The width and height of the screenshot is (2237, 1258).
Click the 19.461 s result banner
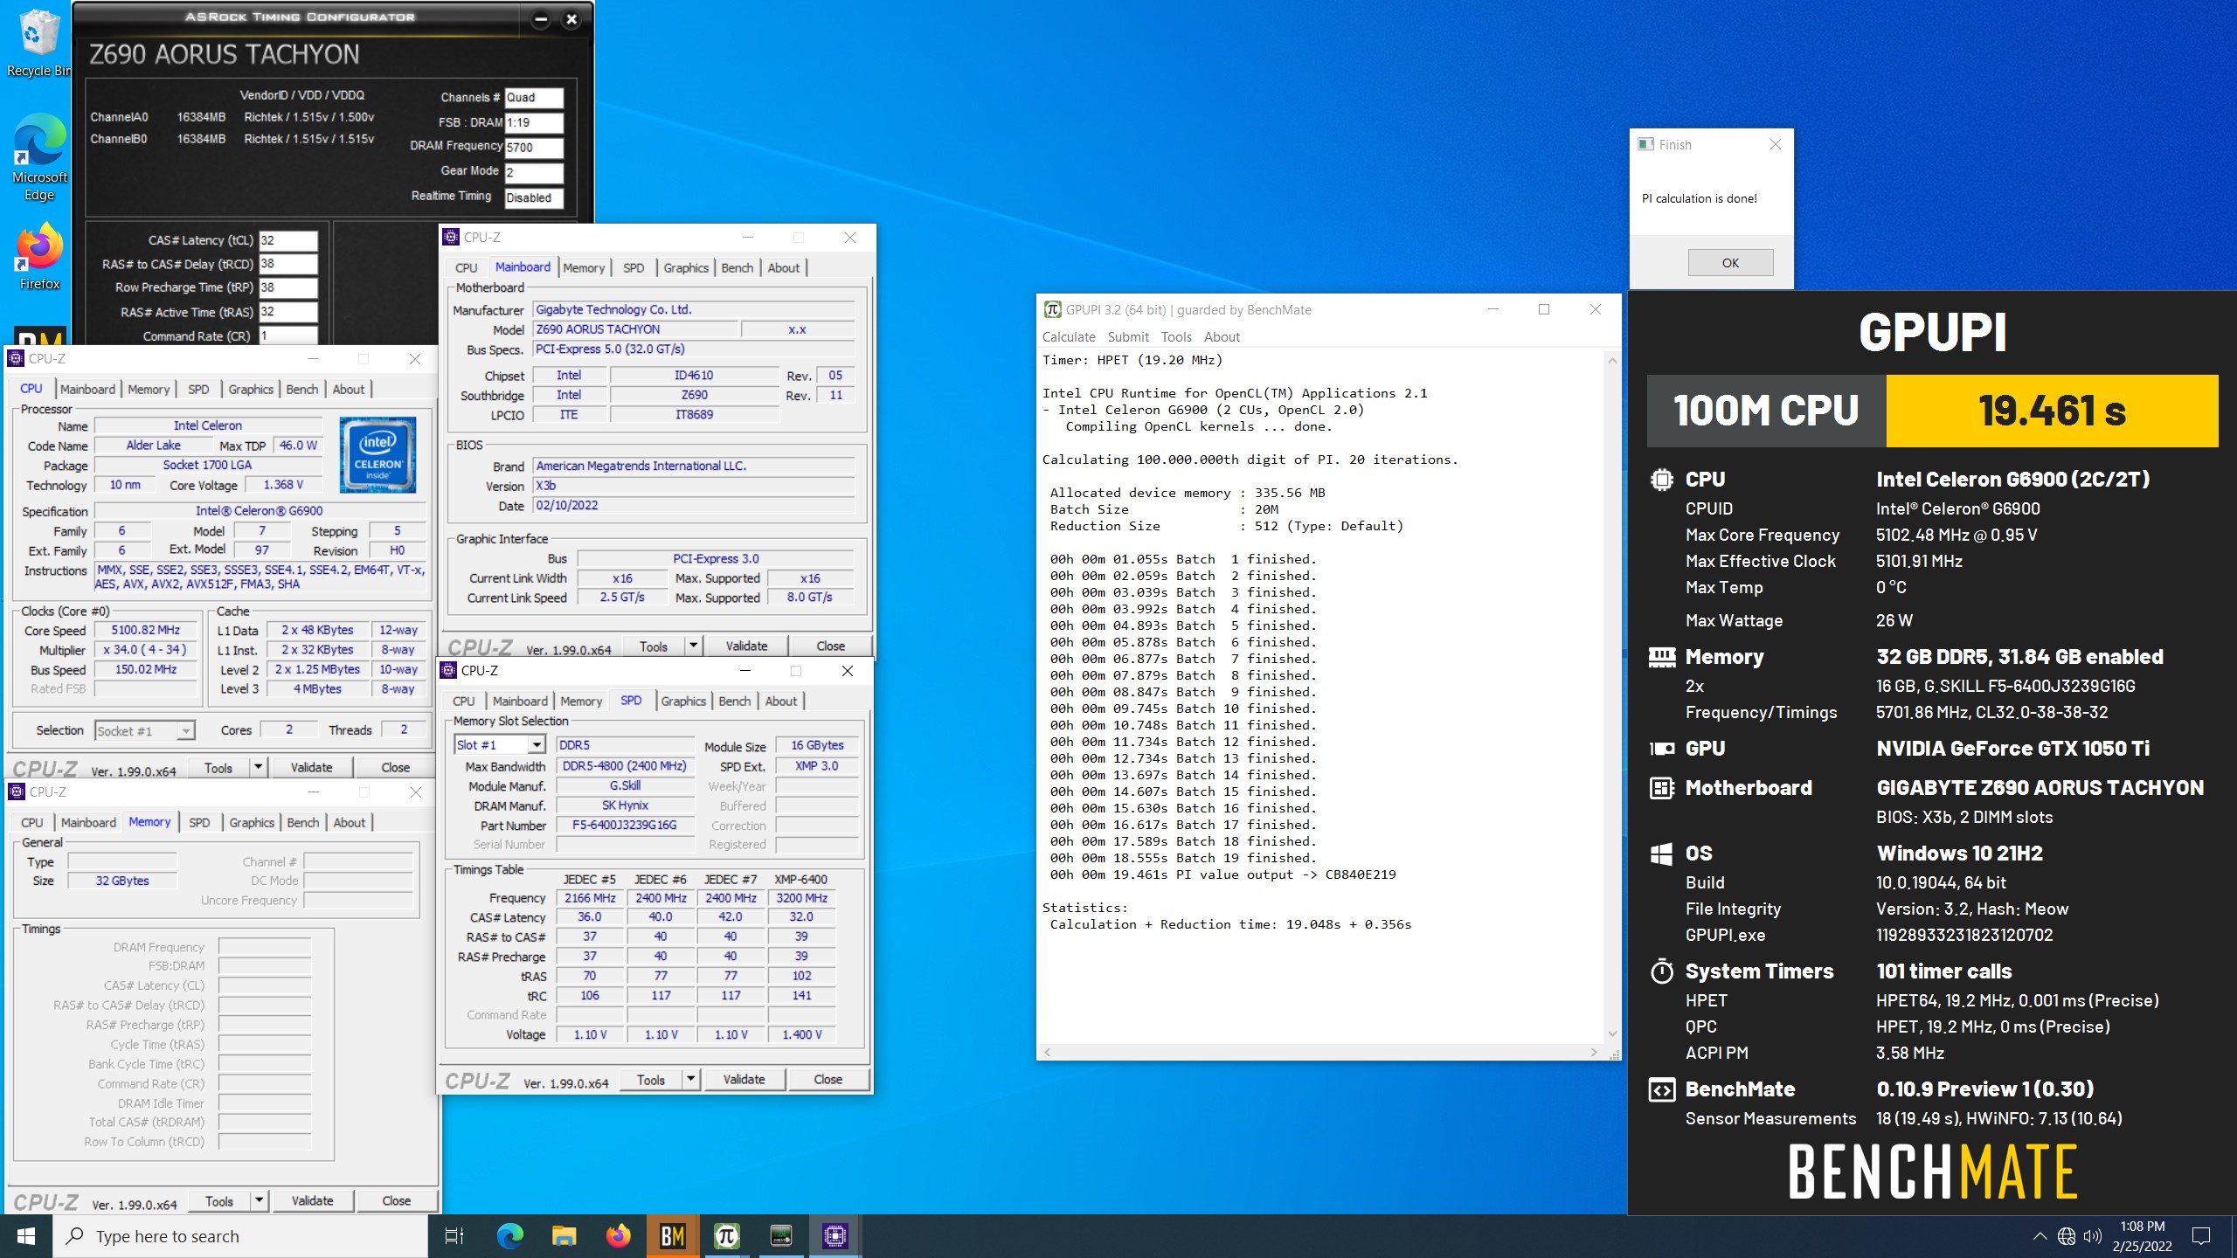coord(2052,411)
